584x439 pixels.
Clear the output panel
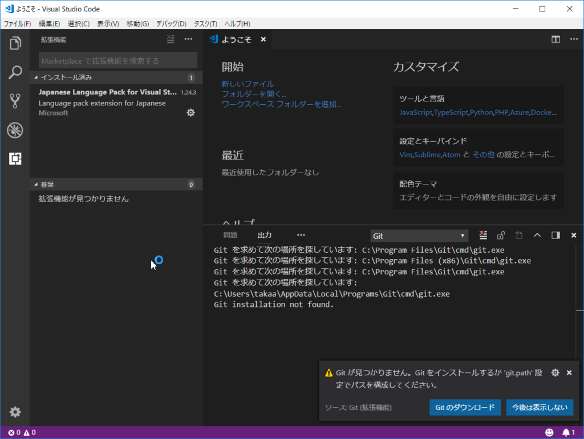point(483,235)
